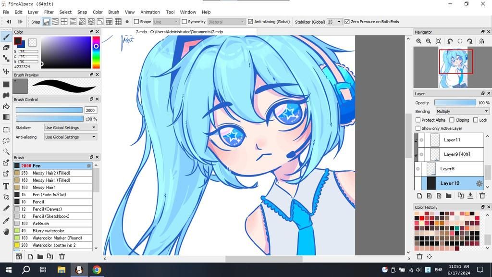Select the Magic Wand tool
This screenshot has width=492, height=277.
(x=6, y=151)
